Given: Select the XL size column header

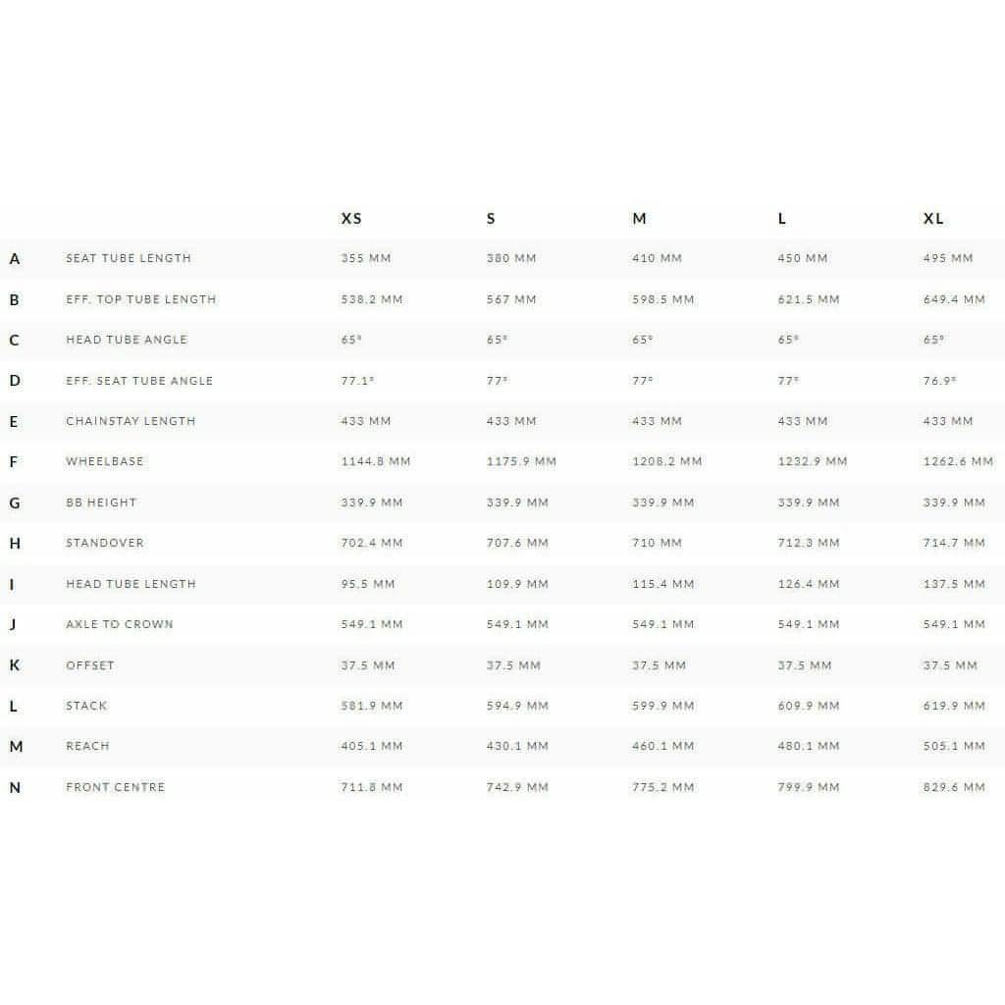Looking at the screenshot, I should pos(933,218).
